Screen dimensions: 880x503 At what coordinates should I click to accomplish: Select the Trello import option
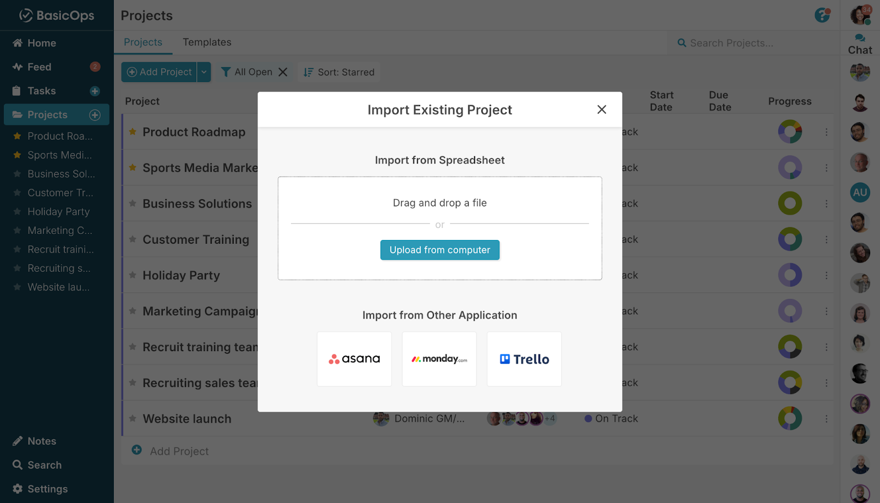pyautogui.click(x=524, y=359)
